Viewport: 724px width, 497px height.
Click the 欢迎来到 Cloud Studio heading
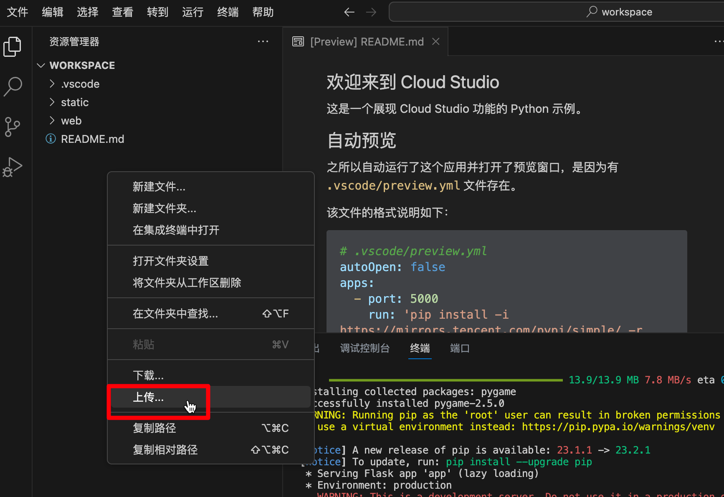413,82
